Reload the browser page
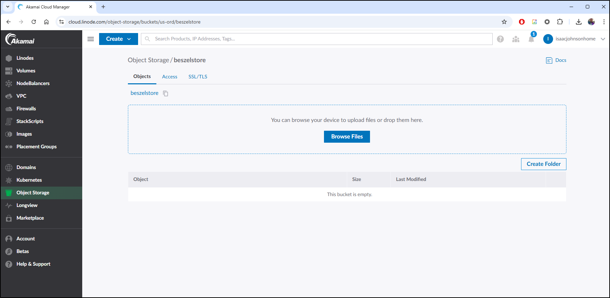Image resolution: width=610 pixels, height=298 pixels. (x=34, y=22)
